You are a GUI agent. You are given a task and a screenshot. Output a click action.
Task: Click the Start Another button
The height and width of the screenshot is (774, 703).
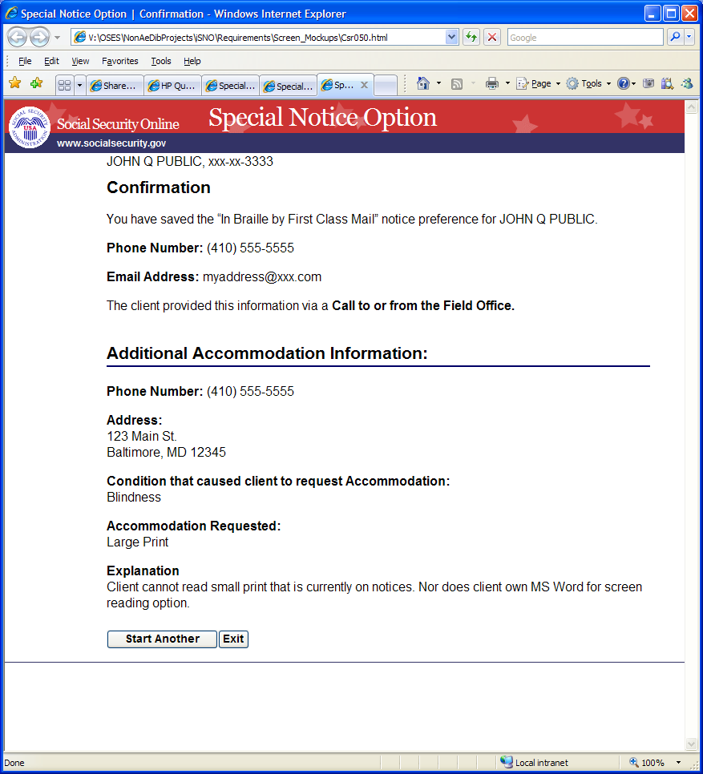tap(163, 639)
